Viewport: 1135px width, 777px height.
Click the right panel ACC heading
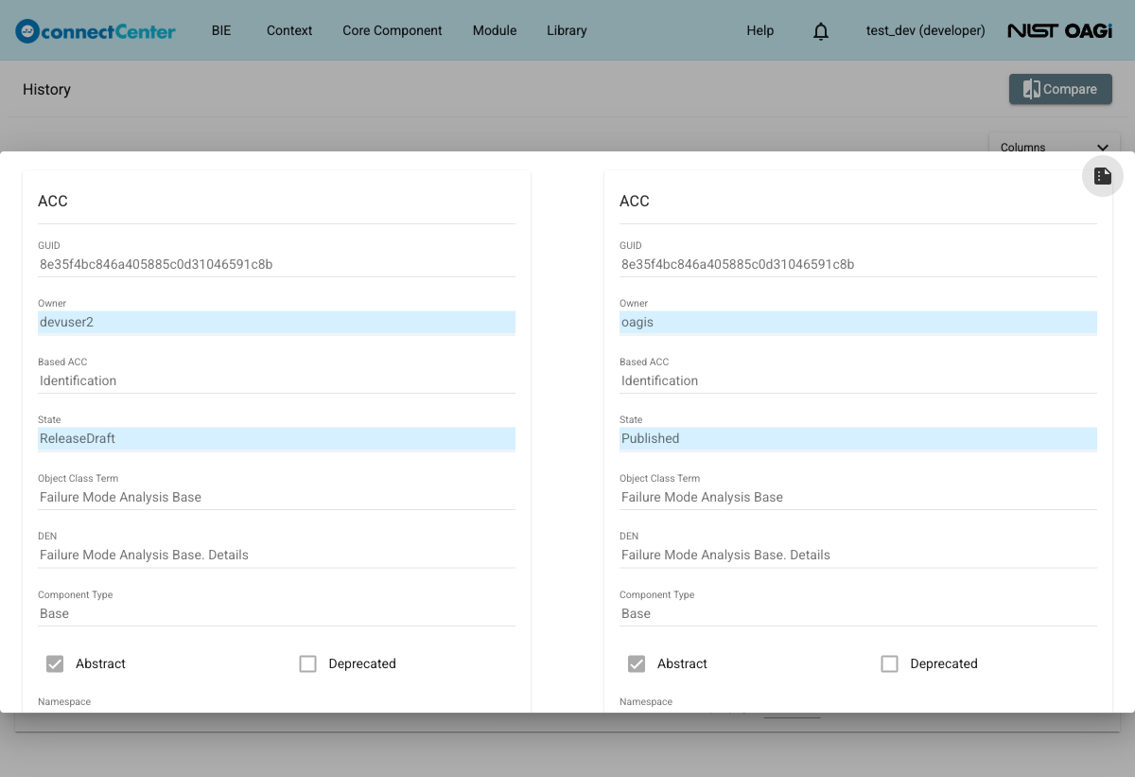[x=635, y=201]
